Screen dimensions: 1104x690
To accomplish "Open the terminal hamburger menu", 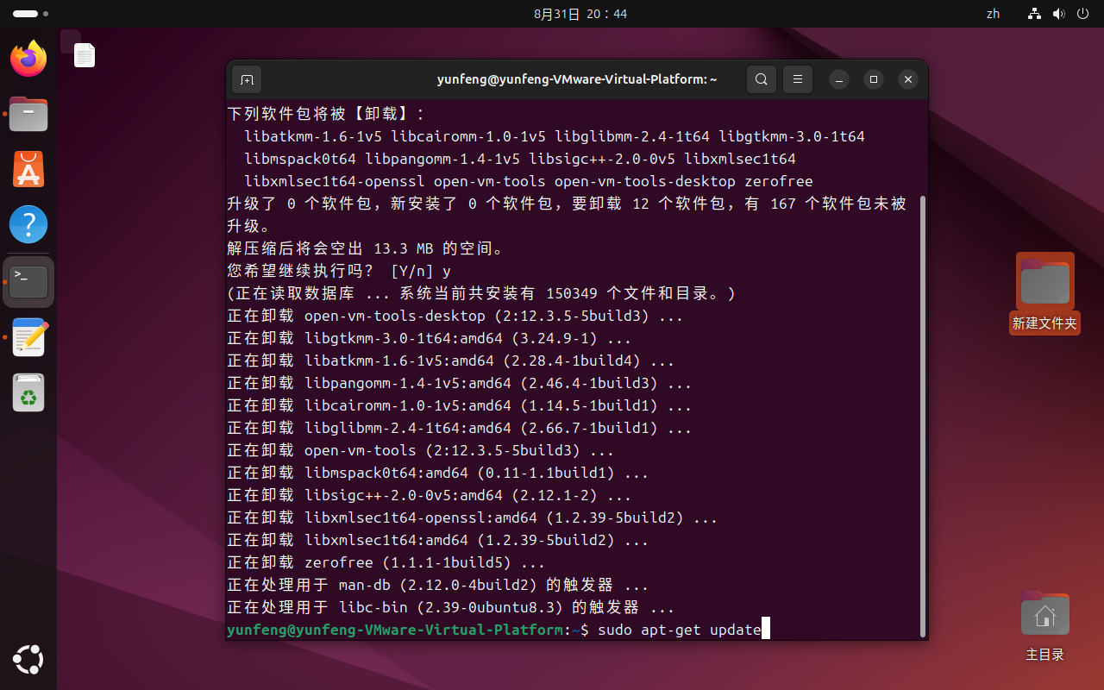I will (x=798, y=79).
